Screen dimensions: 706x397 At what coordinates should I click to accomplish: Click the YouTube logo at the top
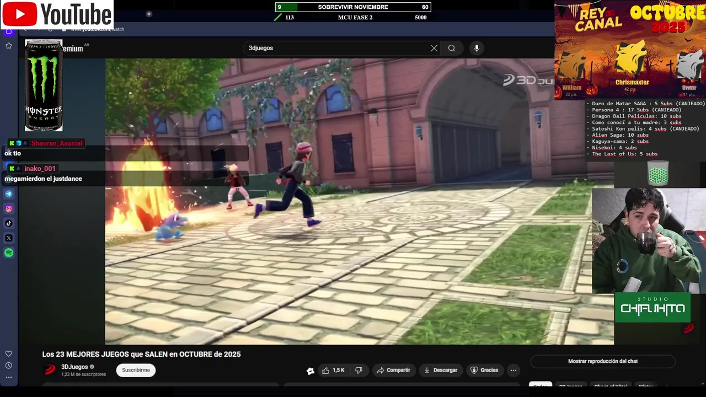click(57, 14)
